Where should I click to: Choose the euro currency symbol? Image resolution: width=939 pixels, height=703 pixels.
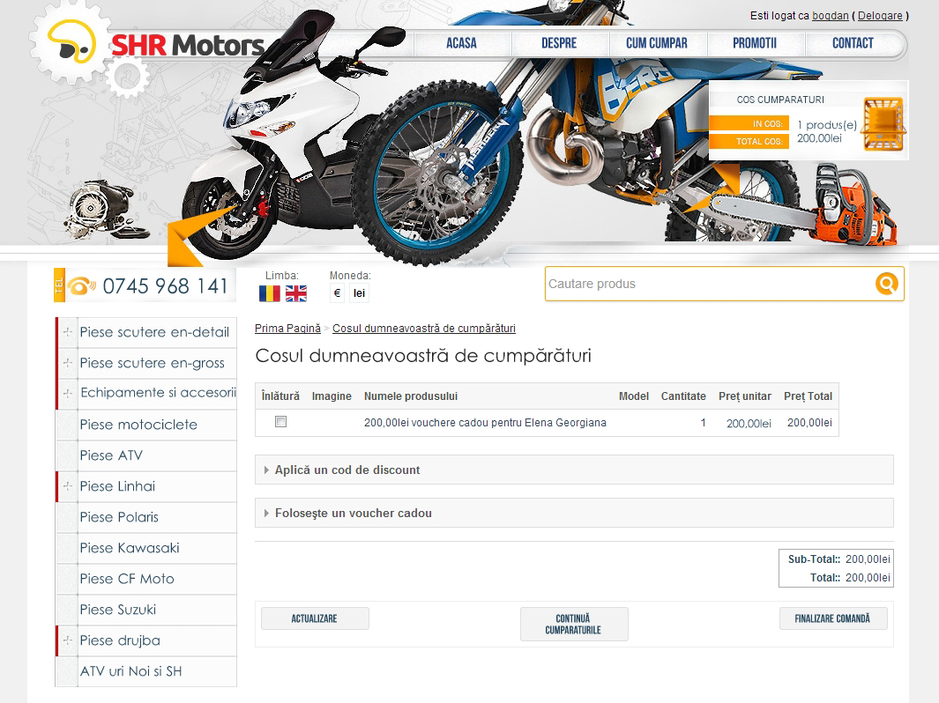[337, 293]
